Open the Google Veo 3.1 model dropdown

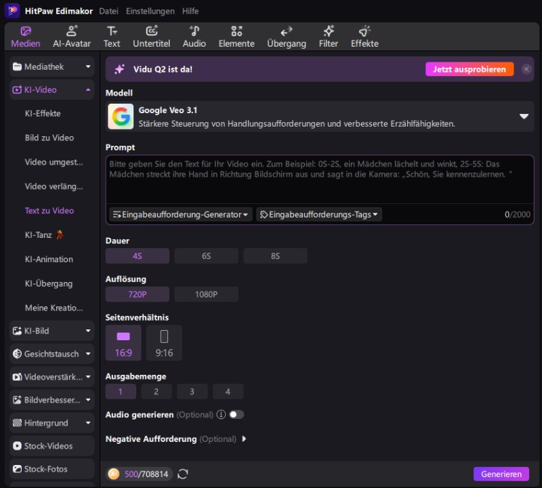(x=523, y=117)
